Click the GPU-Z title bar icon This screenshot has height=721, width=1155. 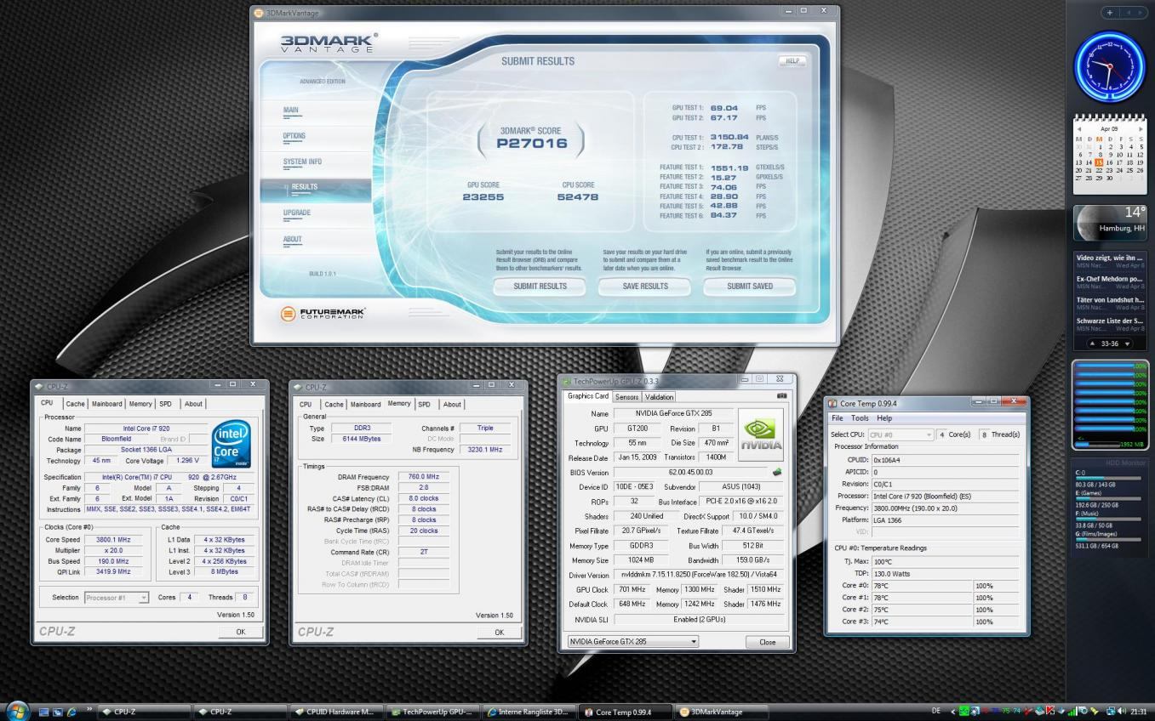click(x=566, y=382)
